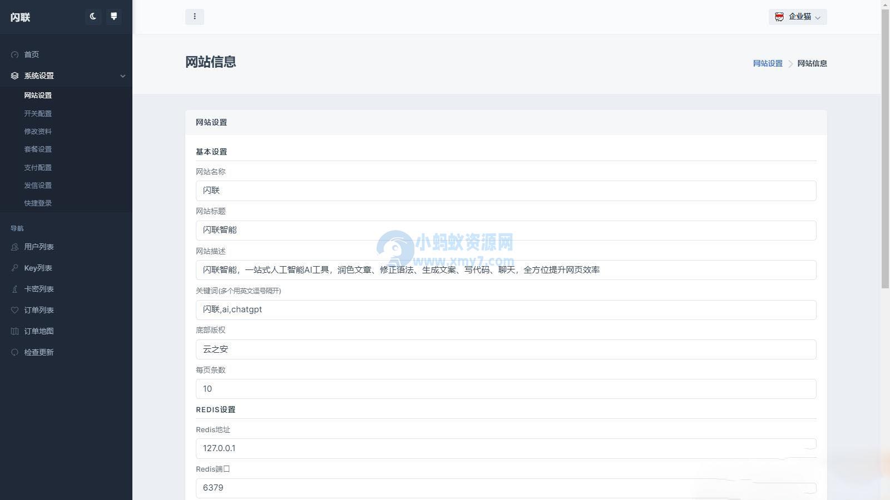Click the 首页 dashboard icon
The height and width of the screenshot is (500, 890).
[x=15, y=54]
